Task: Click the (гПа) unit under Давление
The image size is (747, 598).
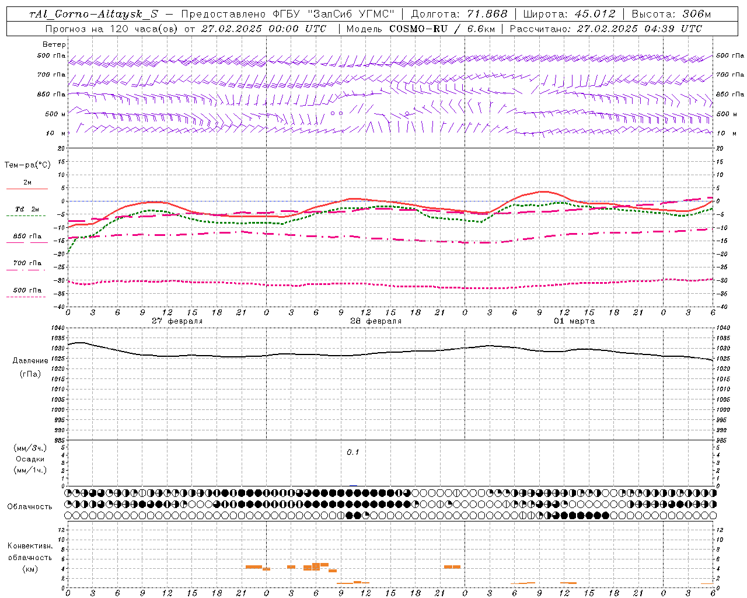Action: 30,374
